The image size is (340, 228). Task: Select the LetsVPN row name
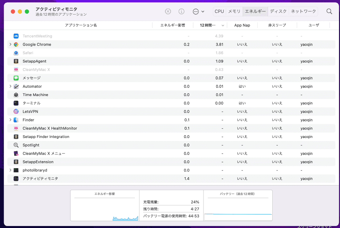point(30,112)
